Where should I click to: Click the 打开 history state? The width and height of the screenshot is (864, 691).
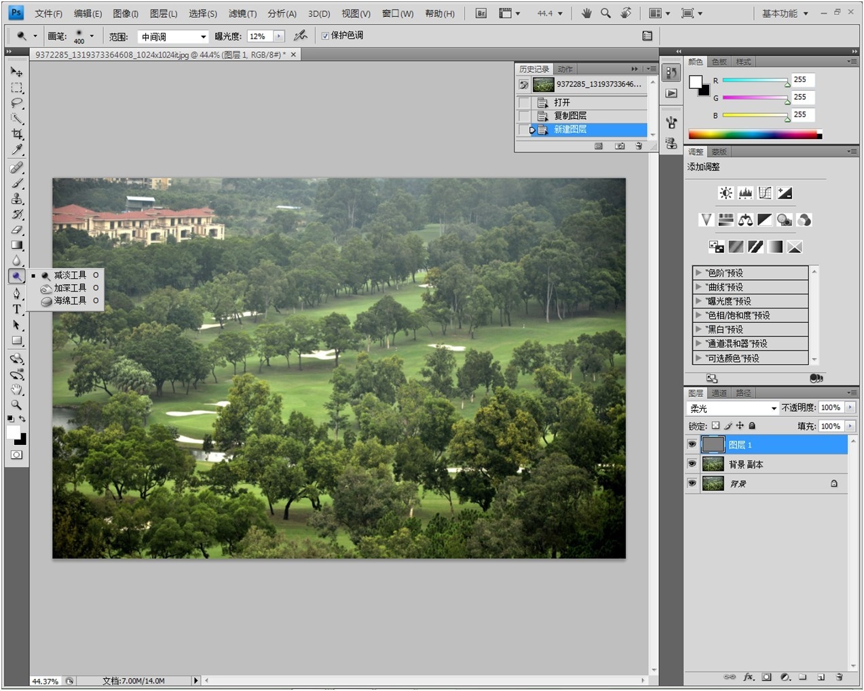pos(562,102)
